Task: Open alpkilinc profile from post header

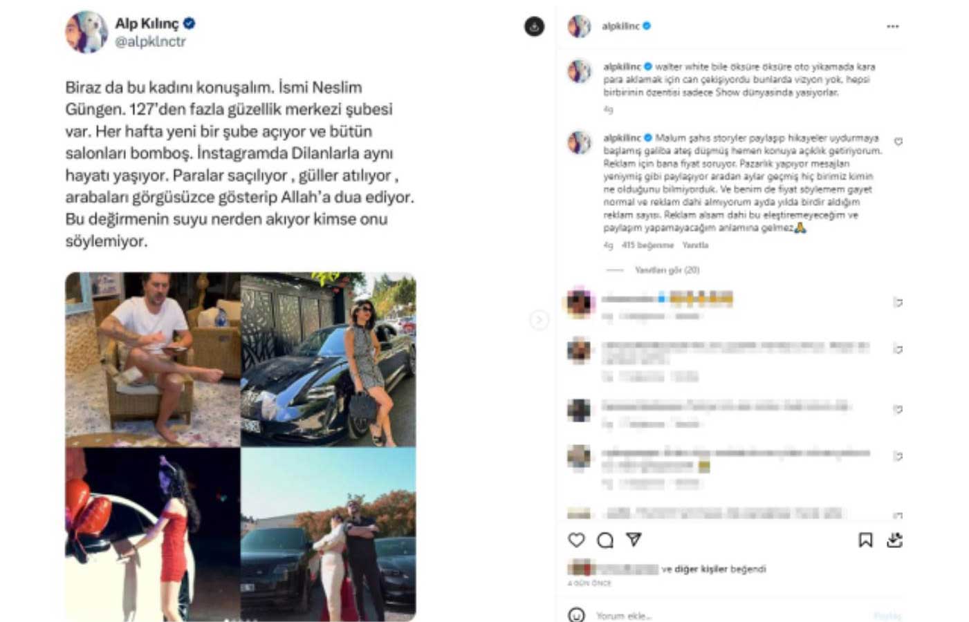Action: click(x=620, y=26)
